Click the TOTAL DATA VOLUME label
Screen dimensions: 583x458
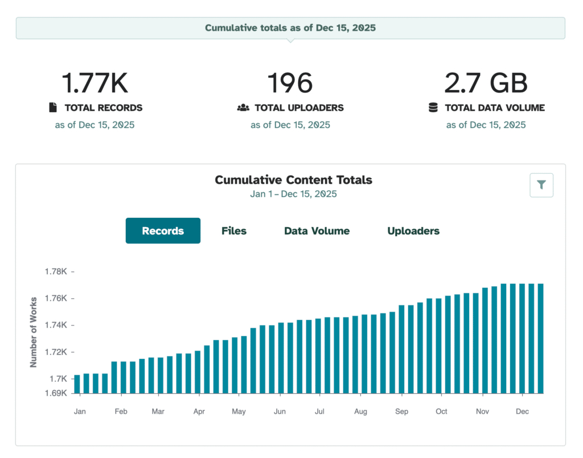[495, 108]
